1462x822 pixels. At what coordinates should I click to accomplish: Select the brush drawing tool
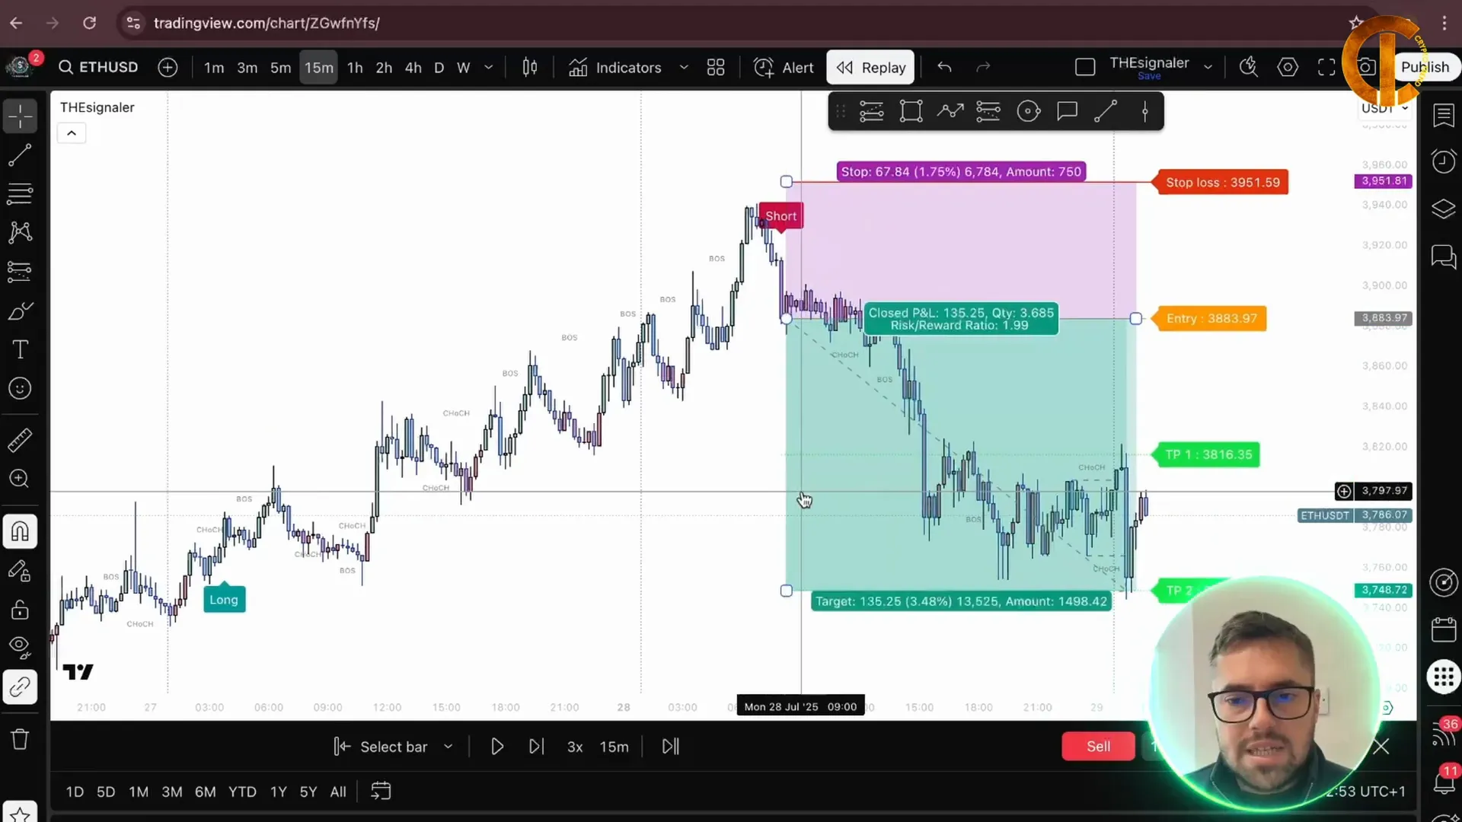coord(20,311)
